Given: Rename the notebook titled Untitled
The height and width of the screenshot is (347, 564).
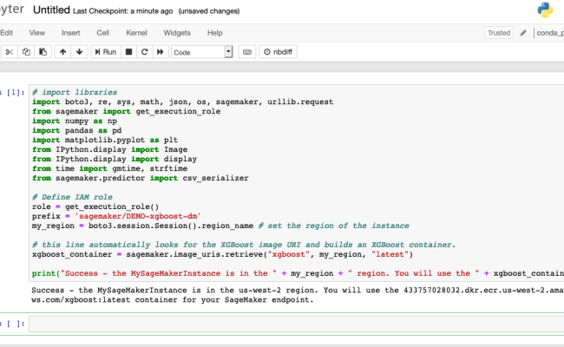Looking at the screenshot, I should point(51,10).
